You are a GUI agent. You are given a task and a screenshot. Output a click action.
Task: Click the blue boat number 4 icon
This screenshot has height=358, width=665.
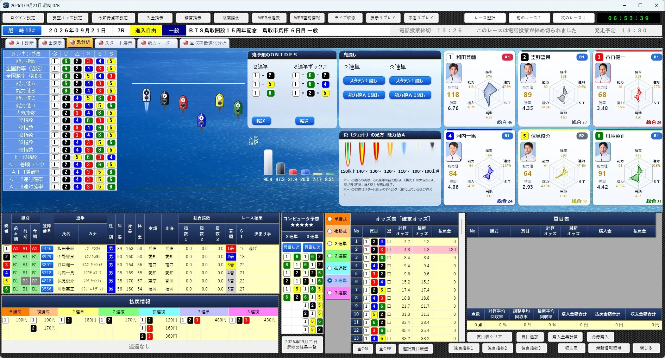click(201, 120)
